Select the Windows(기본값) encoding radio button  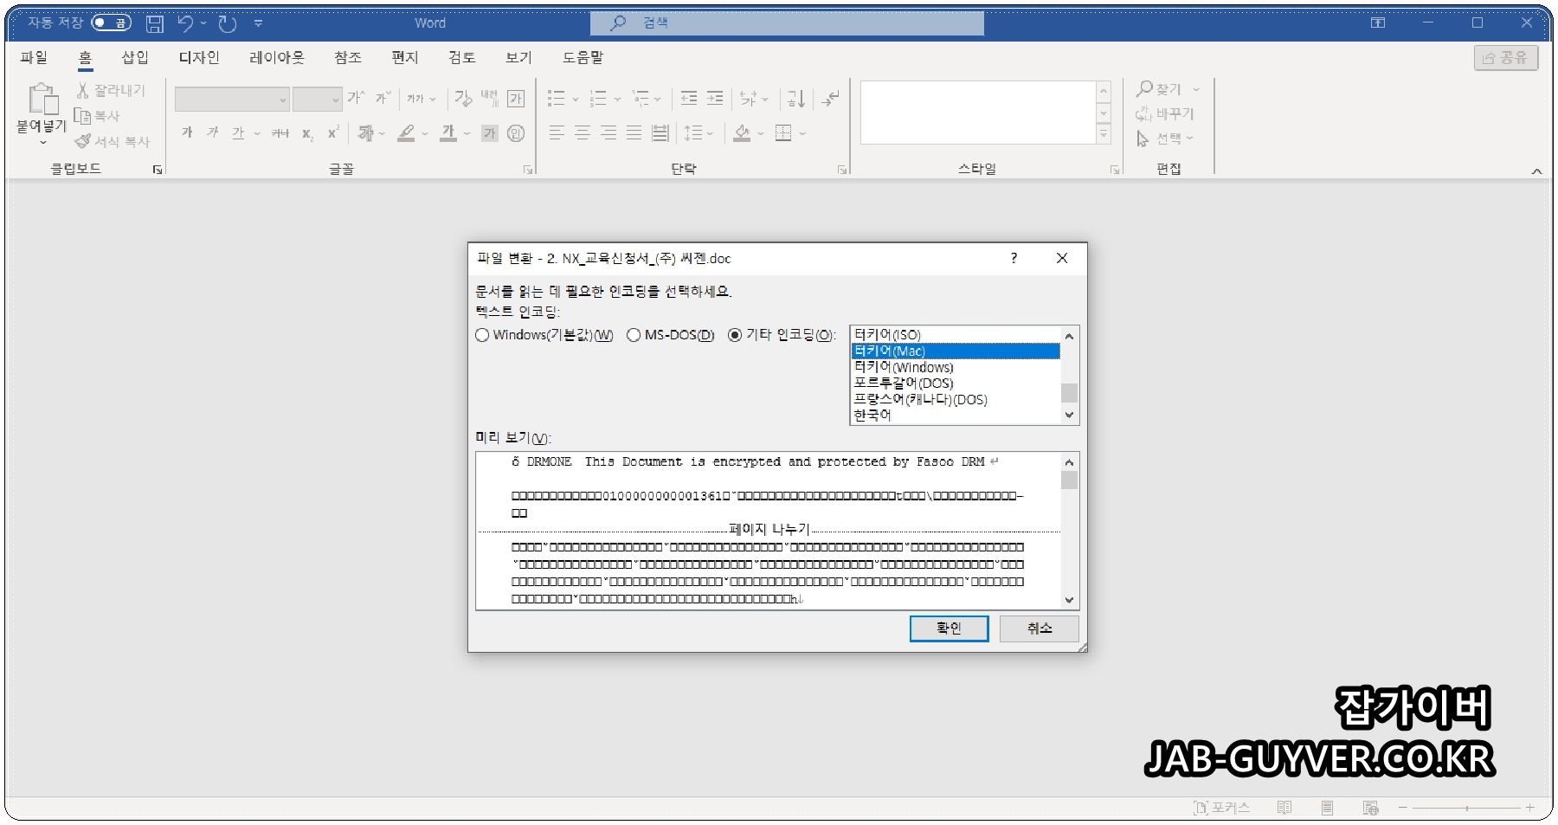[x=482, y=335]
